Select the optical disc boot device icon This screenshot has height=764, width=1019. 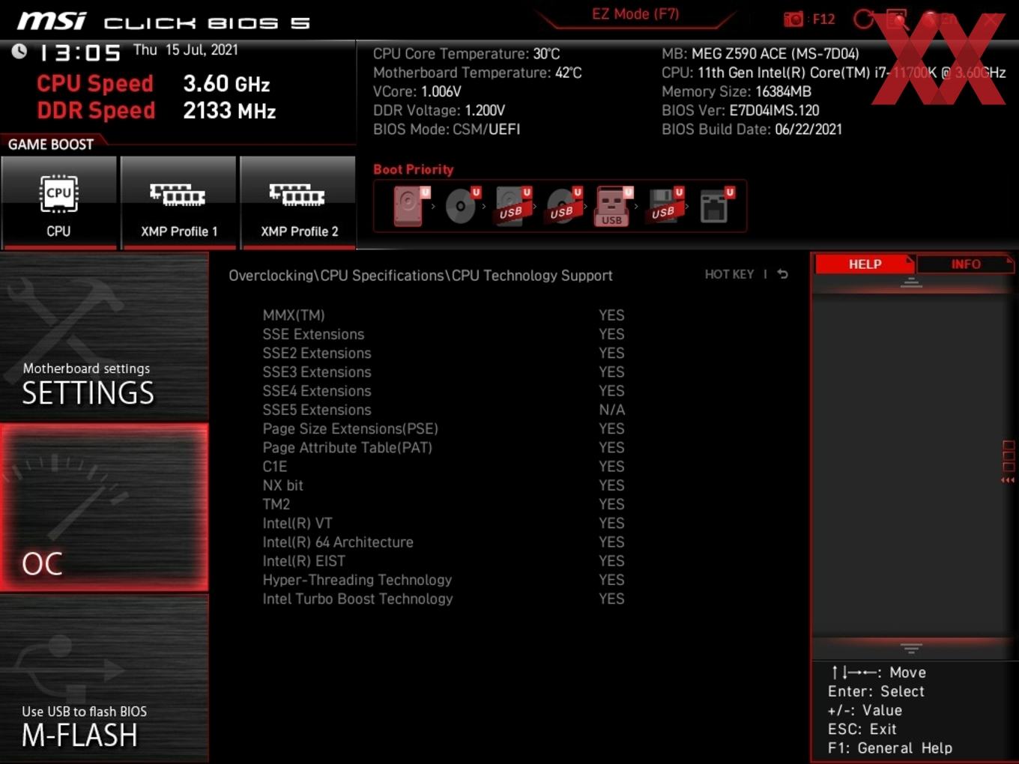coord(462,206)
